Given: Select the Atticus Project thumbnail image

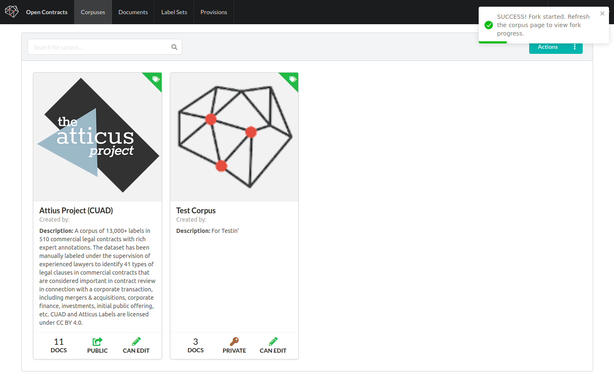Looking at the screenshot, I should coord(97,137).
